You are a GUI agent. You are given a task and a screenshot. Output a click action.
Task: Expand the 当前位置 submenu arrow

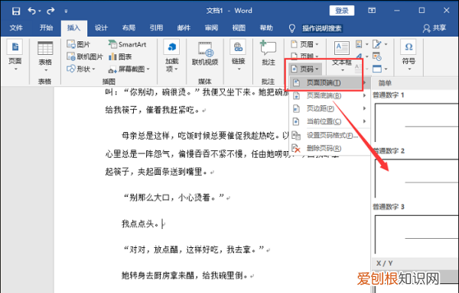point(364,121)
